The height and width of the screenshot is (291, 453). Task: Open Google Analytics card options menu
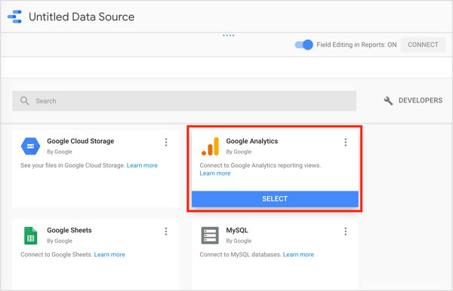coord(345,142)
